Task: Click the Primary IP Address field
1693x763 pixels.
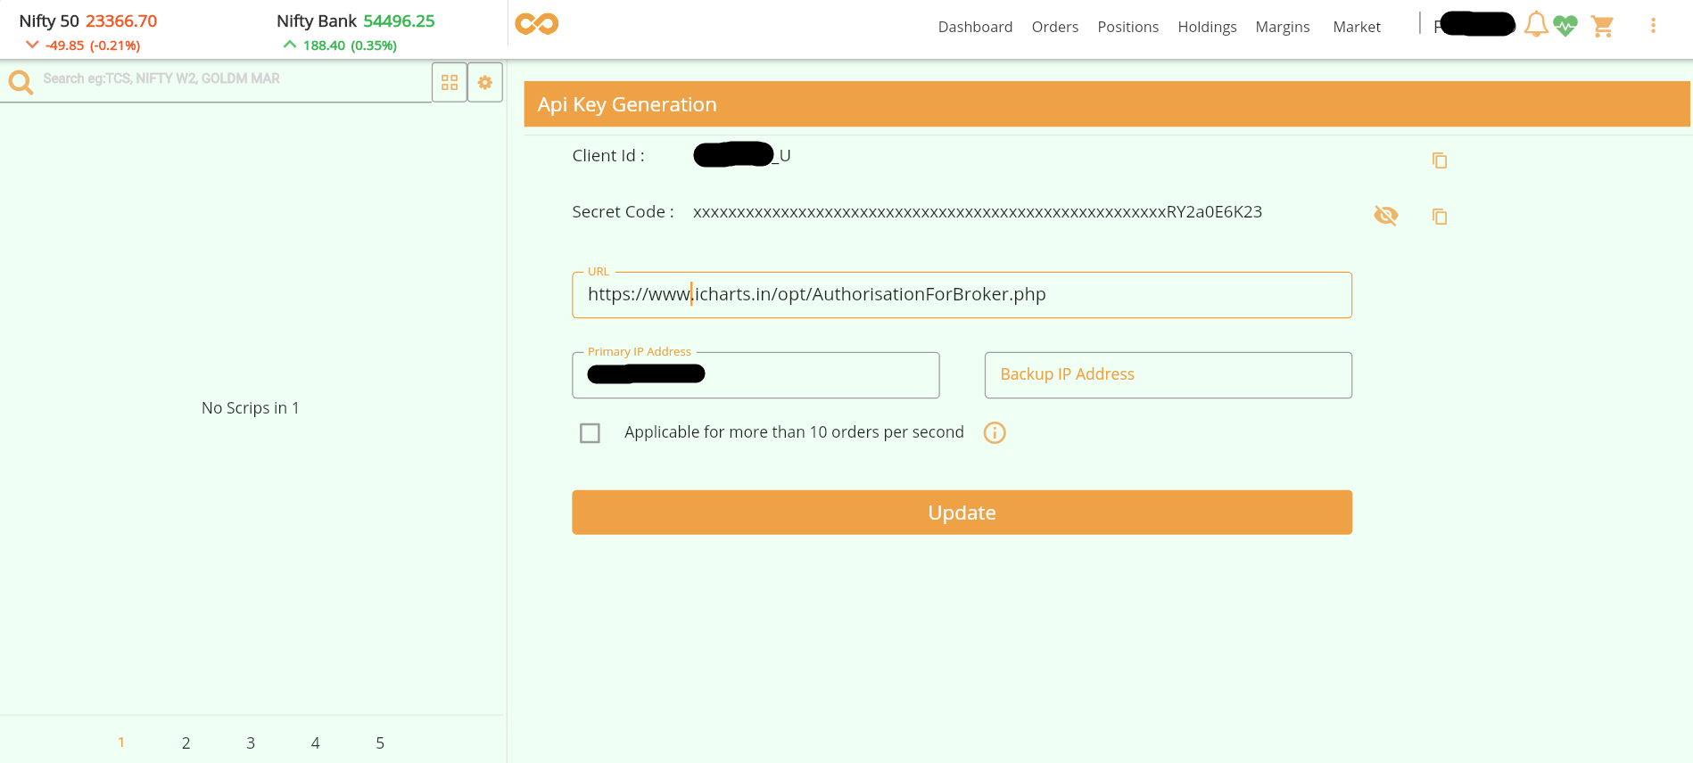Action: pos(756,375)
